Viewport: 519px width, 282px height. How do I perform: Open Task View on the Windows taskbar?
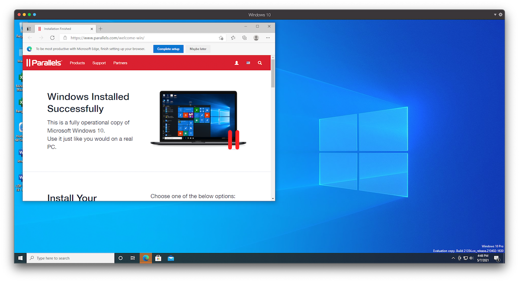[133, 258]
